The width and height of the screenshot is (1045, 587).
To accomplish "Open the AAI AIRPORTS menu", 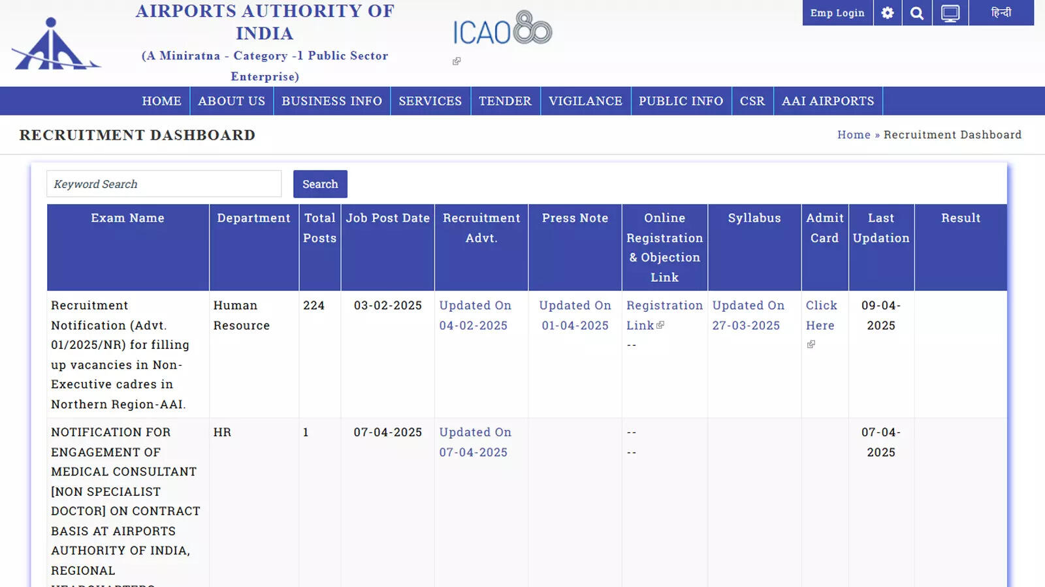I will click(x=828, y=101).
